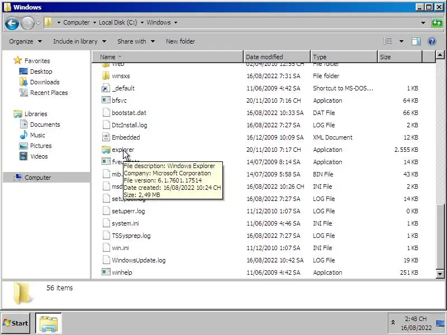Open the Start menu
Viewport: 447px width, 335px height.
pyautogui.click(x=16, y=323)
